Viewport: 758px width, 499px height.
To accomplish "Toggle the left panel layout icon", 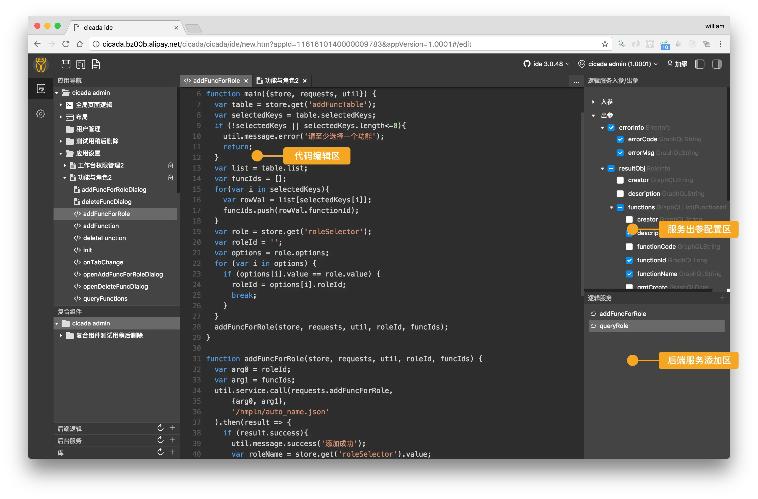I will tap(699, 64).
